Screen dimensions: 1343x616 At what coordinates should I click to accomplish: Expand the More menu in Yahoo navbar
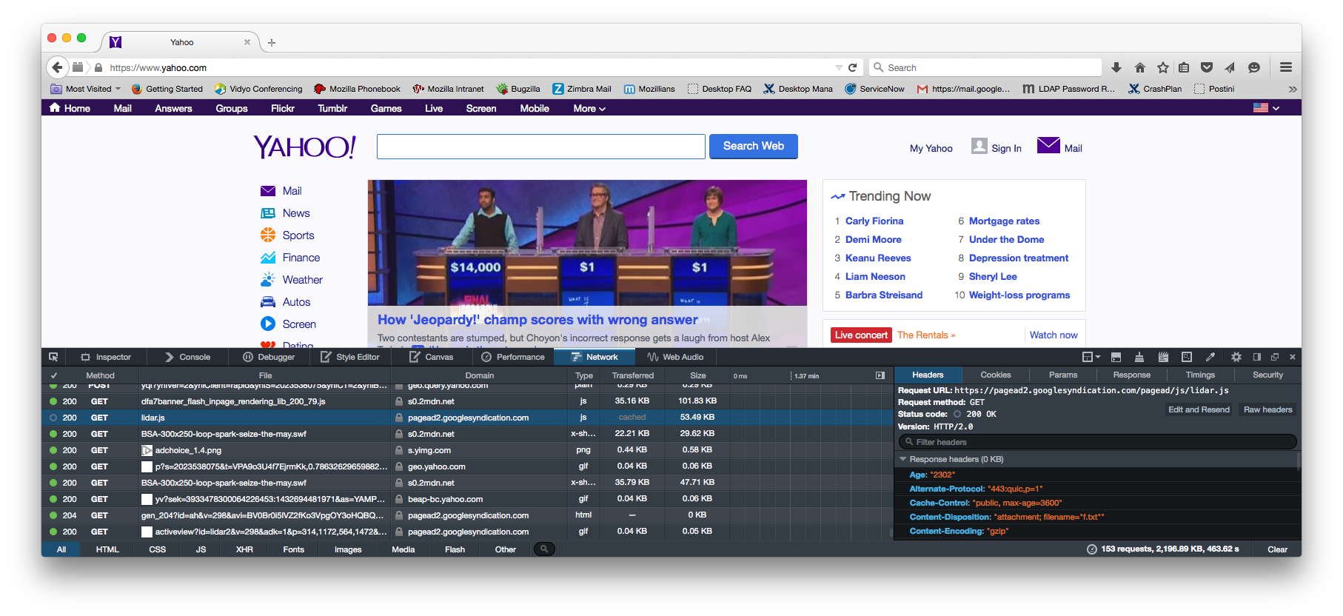pos(589,108)
